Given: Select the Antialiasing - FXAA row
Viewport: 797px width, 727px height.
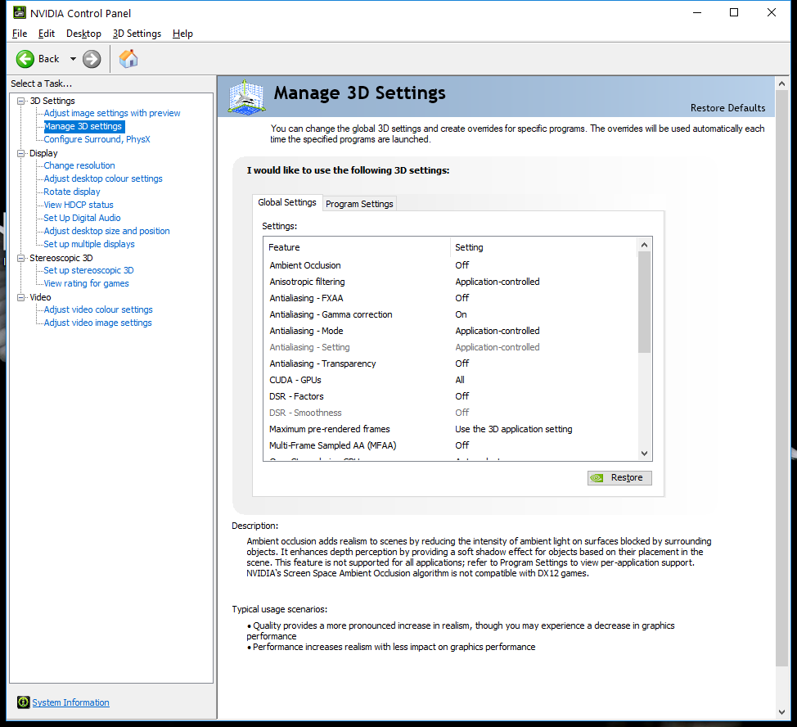Looking at the screenshot, I should (x=450, y=298).
